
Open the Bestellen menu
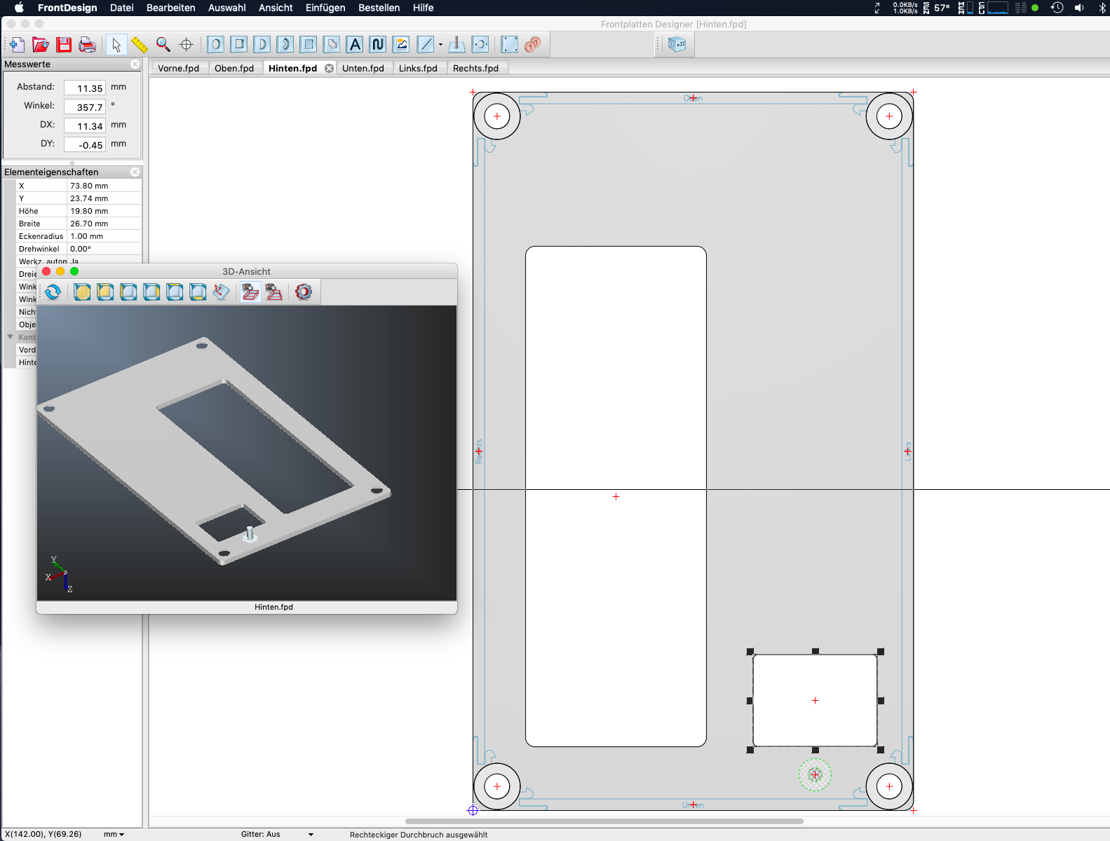[x=379, y=8]
